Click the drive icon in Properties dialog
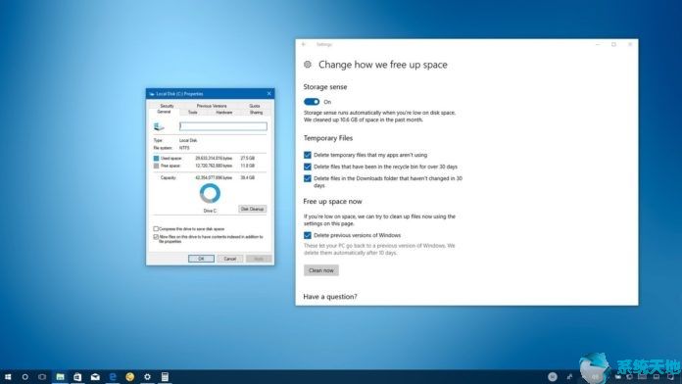The width and height of the screenshot is (682, 384). pyautogui.click(x=159, y=126)
